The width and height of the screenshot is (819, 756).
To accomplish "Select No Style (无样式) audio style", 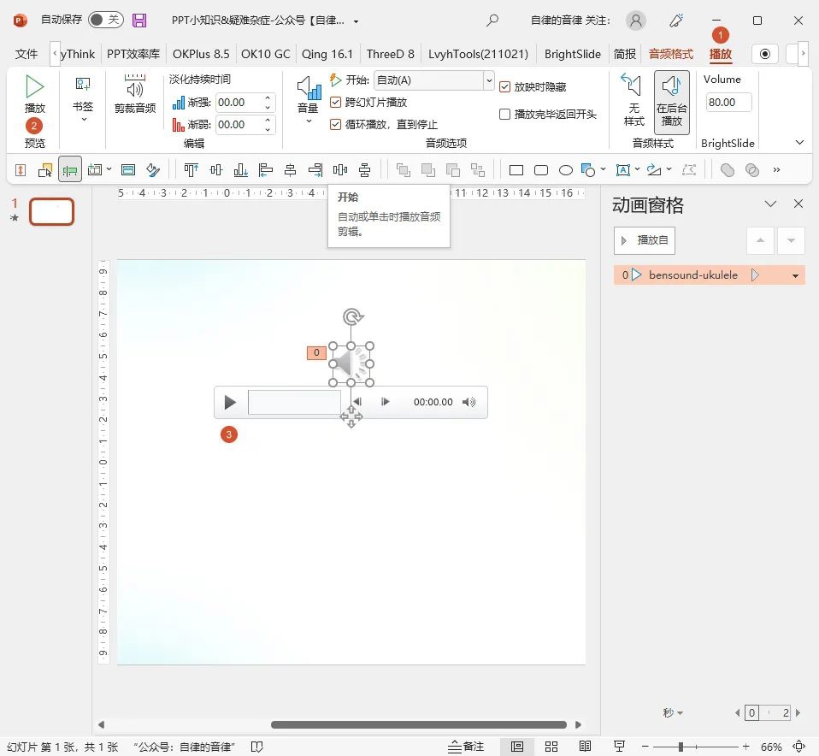I will [x=633, y=100].
